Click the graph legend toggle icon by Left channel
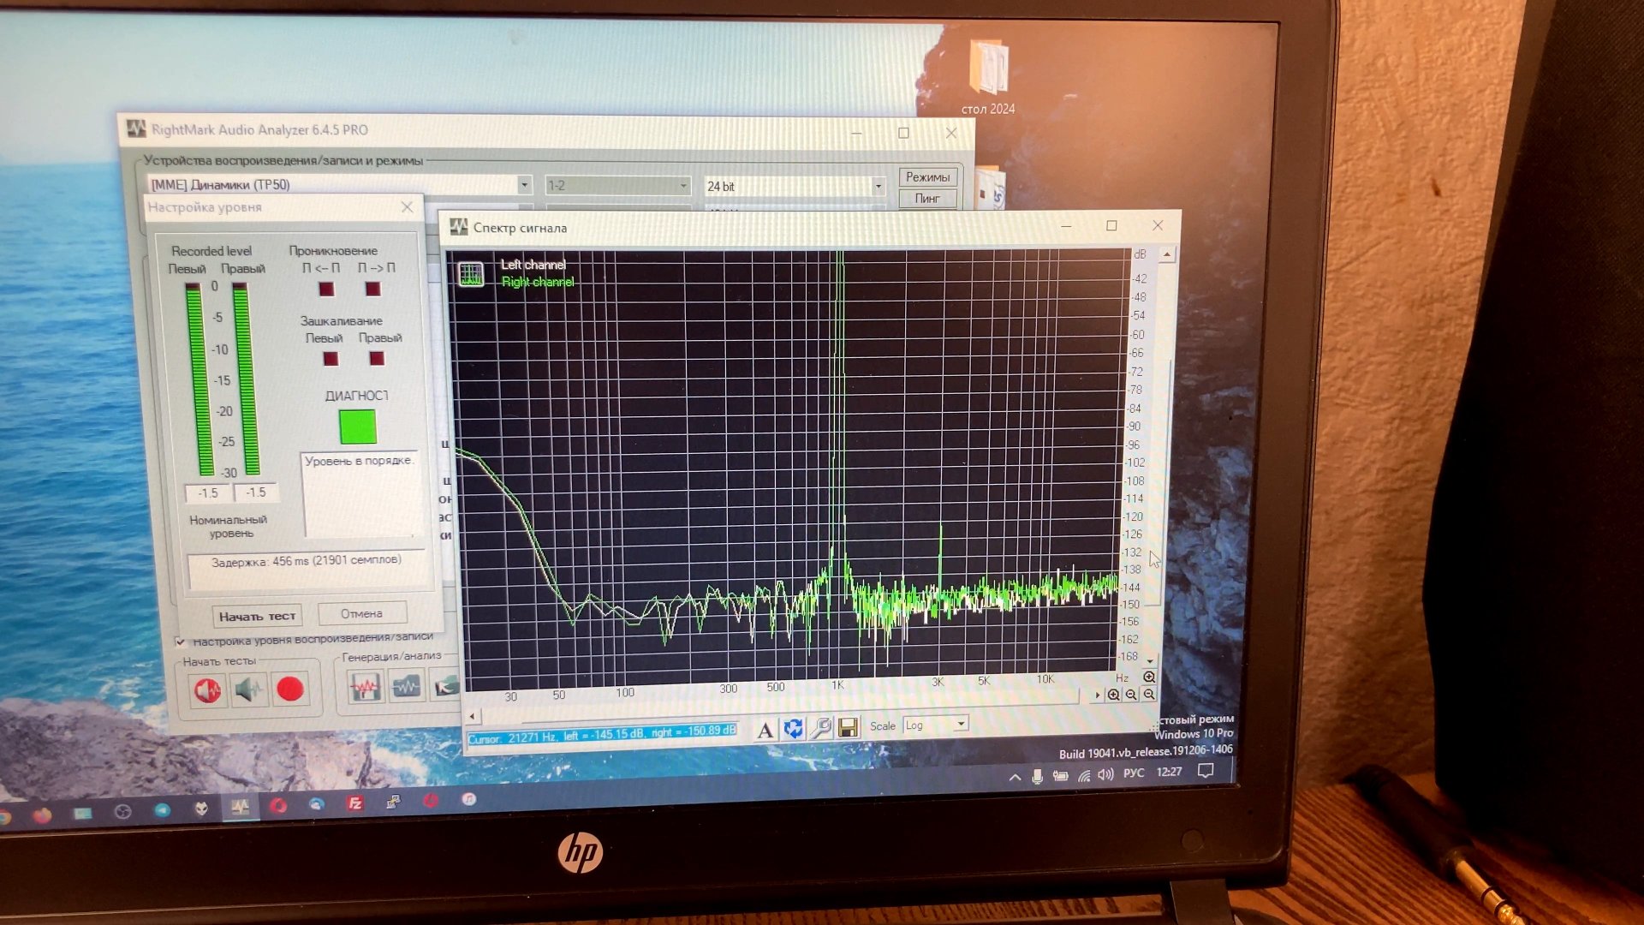 471,274
